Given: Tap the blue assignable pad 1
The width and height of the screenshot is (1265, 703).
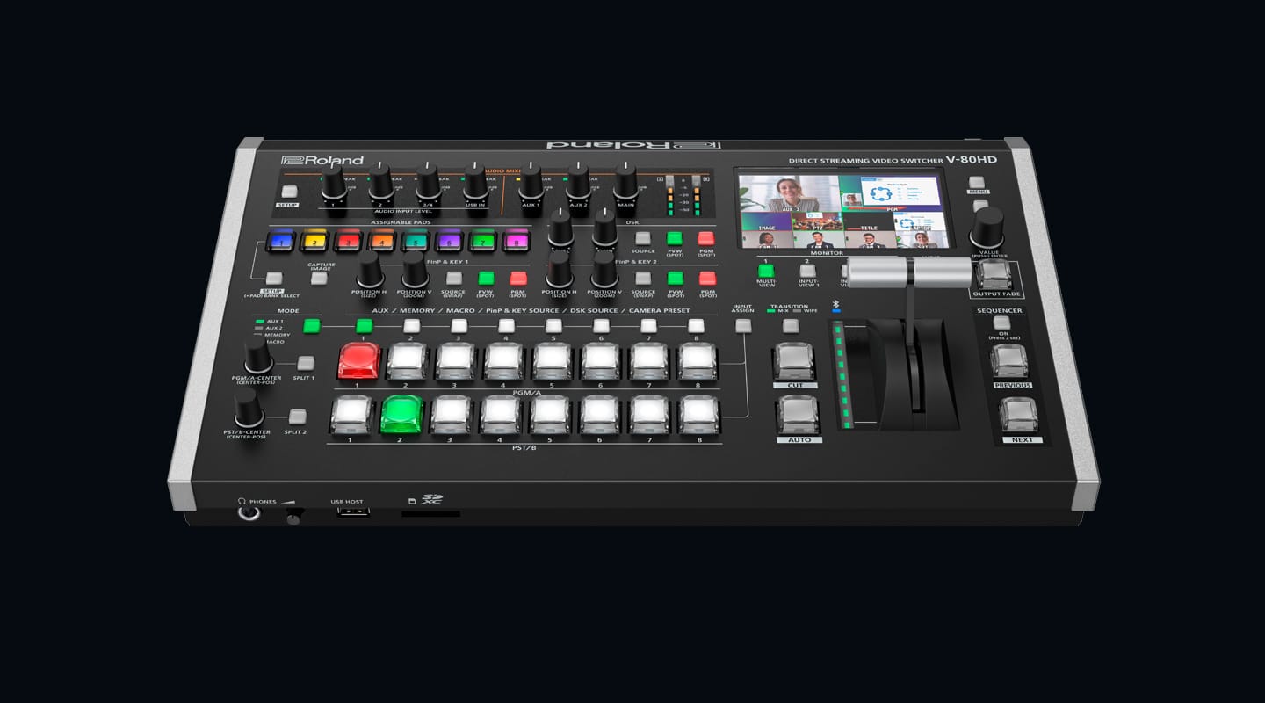Looking at the screenshot, I should point(280,241).
